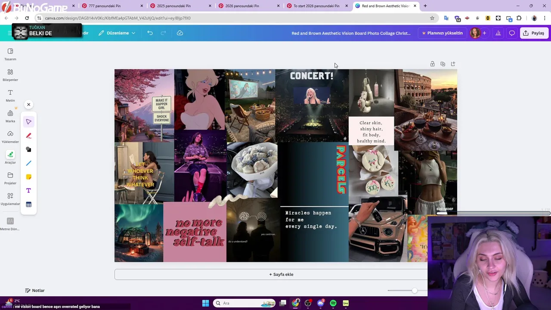Select the yellow sticky note tool
The width and height of the screenshot is (551, 310).
28,177
